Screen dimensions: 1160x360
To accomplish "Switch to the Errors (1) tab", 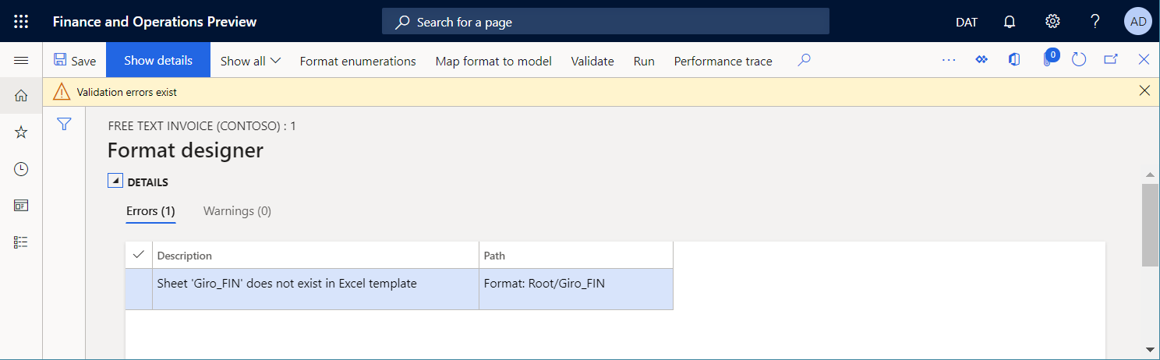I will click(150, 211).
